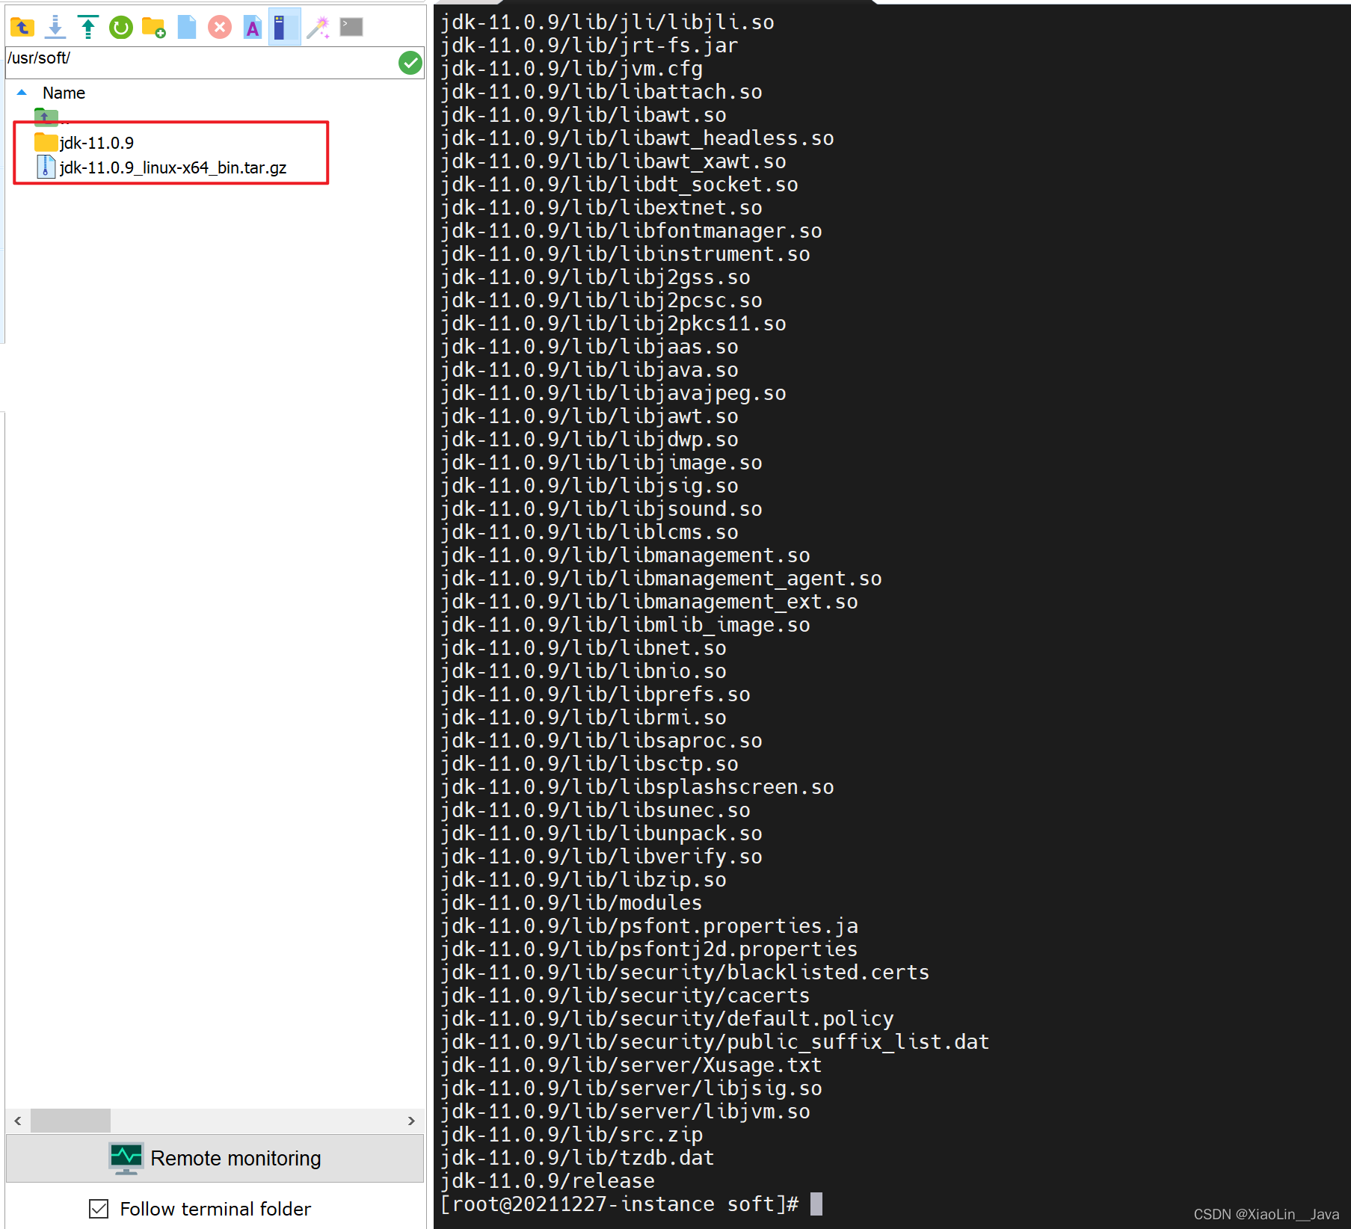Click the rename icon with the letter A
Image resolution: width=1351 pixels, height=1229 pixels.
coord(253,28)
